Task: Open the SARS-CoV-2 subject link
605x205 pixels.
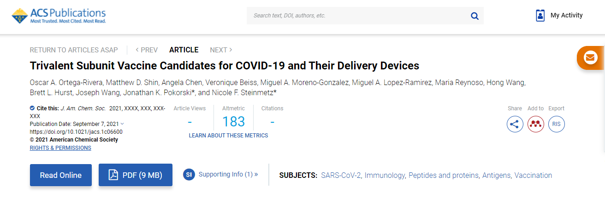Action: coord(341,175)
